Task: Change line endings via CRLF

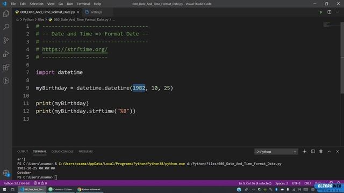Action: pos(307,183)
